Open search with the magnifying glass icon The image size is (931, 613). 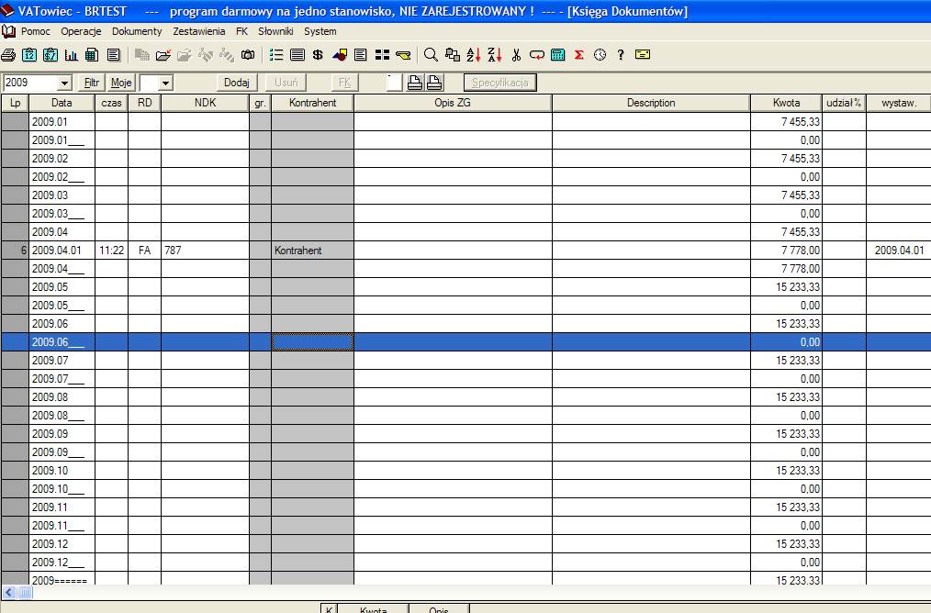pyautogui.click(x=431, y=55)
